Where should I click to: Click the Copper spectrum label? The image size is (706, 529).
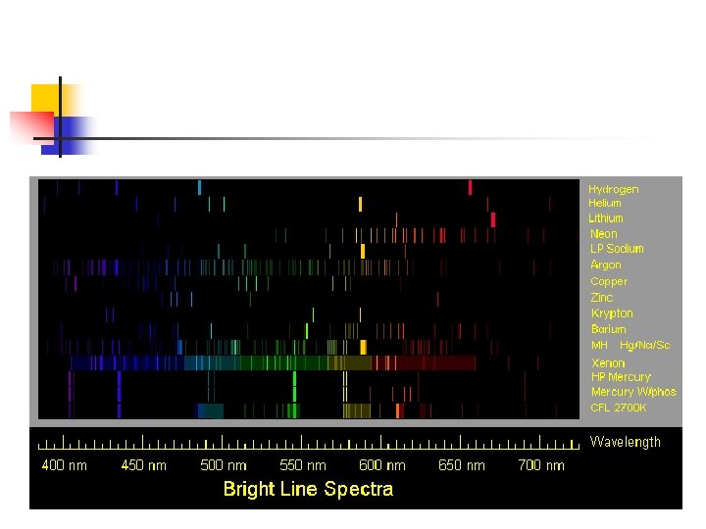(609, 281)
